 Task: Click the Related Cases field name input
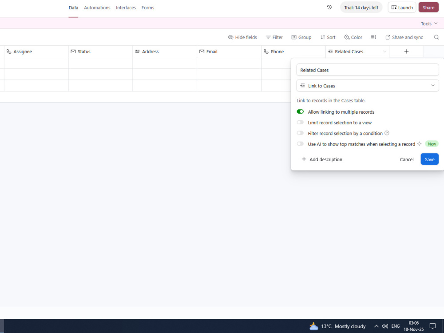368,70
